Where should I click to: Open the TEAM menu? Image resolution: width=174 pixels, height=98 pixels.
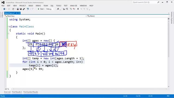(46, 6)
